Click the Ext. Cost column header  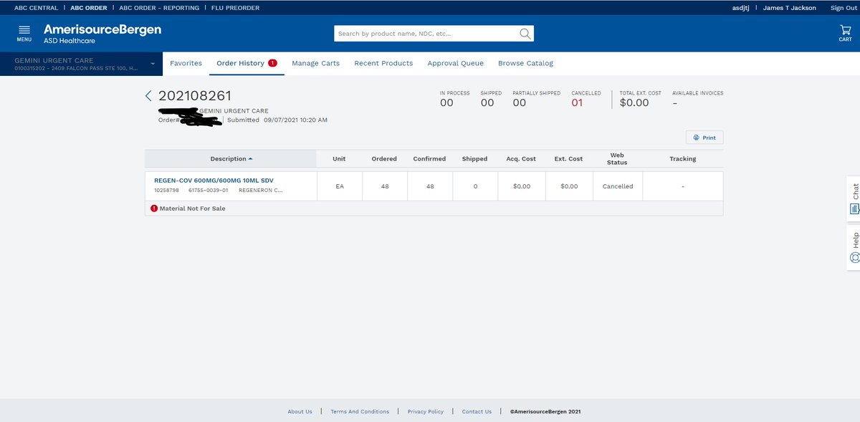568,159
